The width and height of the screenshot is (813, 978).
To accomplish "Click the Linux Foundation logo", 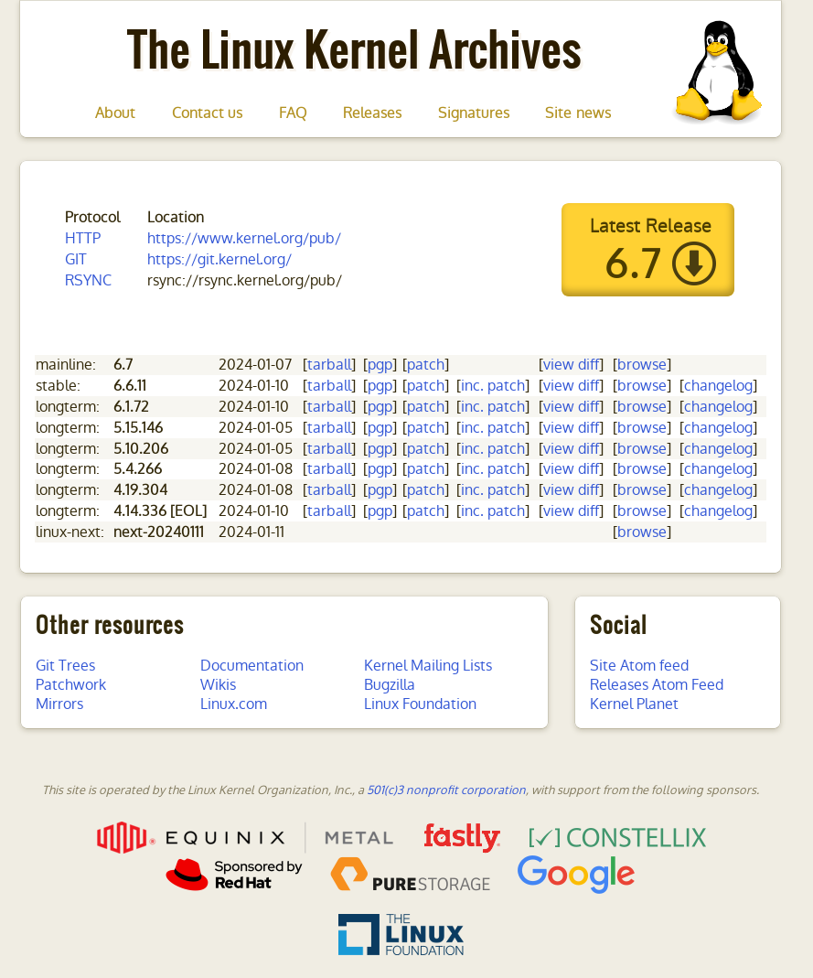I will click(x=401, y=934).
